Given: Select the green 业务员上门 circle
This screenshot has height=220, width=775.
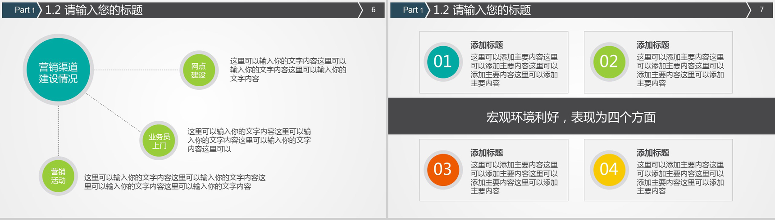Looking at the screenshot, I should coord(159,141).
